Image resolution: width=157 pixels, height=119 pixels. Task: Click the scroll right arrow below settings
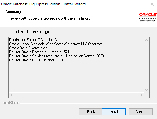[141, 95]
